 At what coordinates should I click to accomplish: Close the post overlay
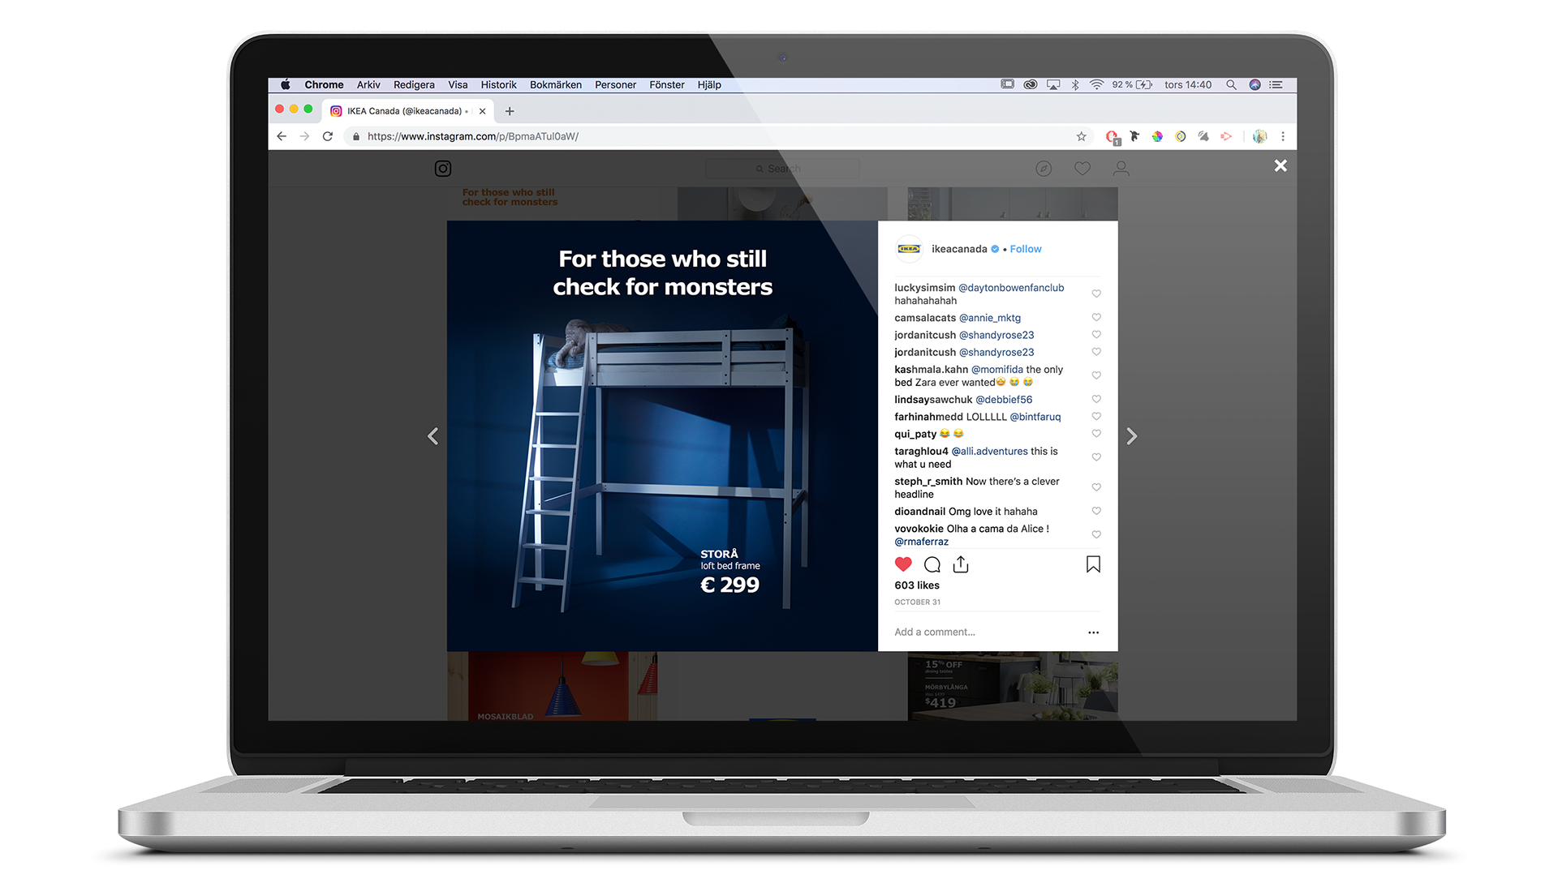pos(1280,165)
